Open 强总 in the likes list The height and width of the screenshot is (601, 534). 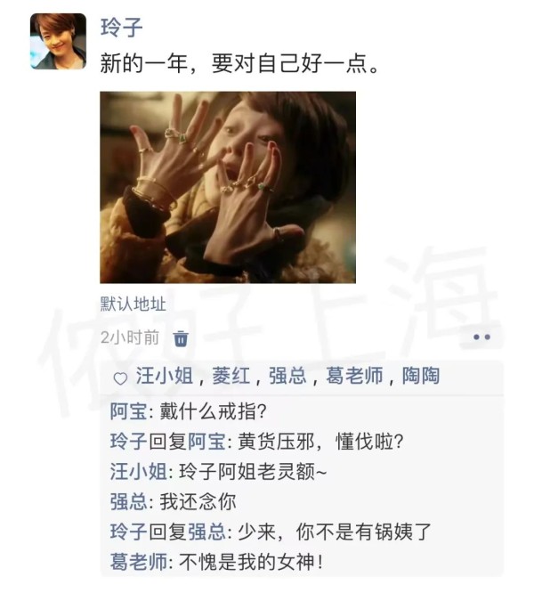click(x=287, y=375)
